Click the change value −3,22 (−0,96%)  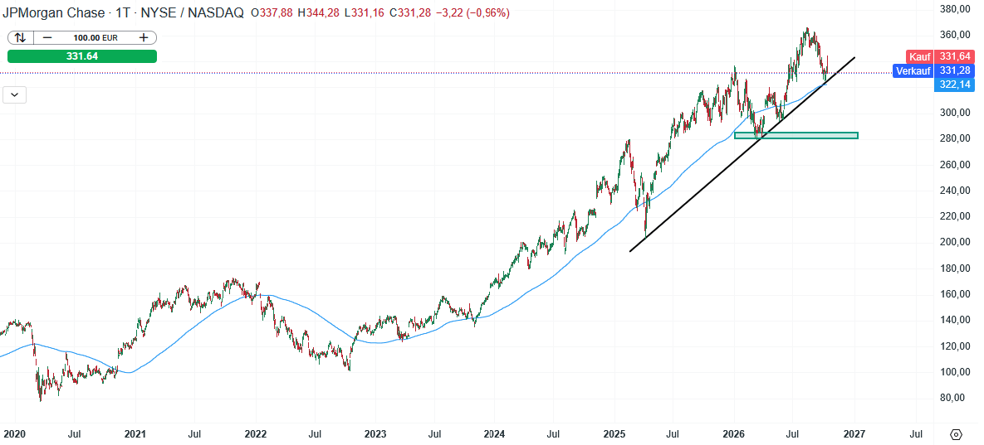472,12
